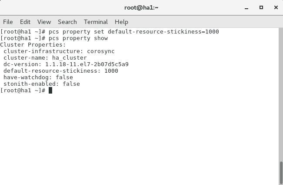Click the terminal cursor at the prompt
The width and height of the screenshot is (283, 185).
[x=50, y=91]
